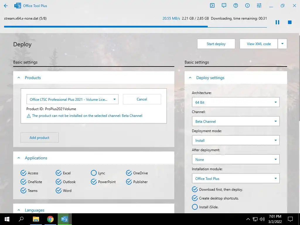Screen dimensions: 300x225
Task: Toggle Create desktop shortcuts option
Action: pos(195,198)
